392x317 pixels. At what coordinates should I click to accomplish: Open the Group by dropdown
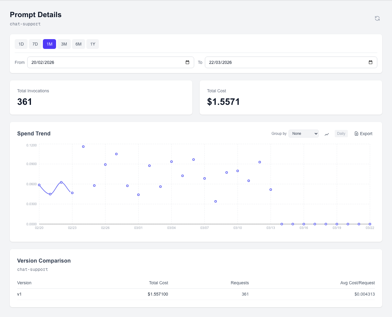[303, 134]
